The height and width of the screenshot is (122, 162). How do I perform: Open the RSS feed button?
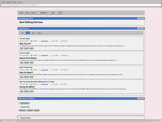point(59,13)
